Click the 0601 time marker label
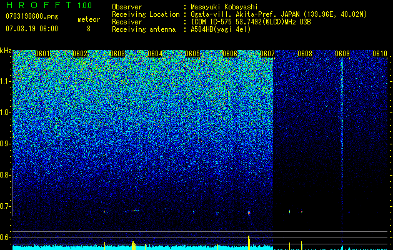Viewport: 393px width, 250px height. pos(42,54)
